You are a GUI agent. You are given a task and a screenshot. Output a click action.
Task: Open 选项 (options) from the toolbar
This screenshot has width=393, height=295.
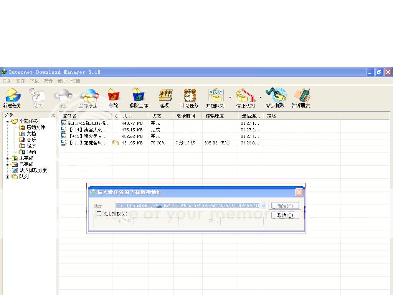[x=164, y=96]
